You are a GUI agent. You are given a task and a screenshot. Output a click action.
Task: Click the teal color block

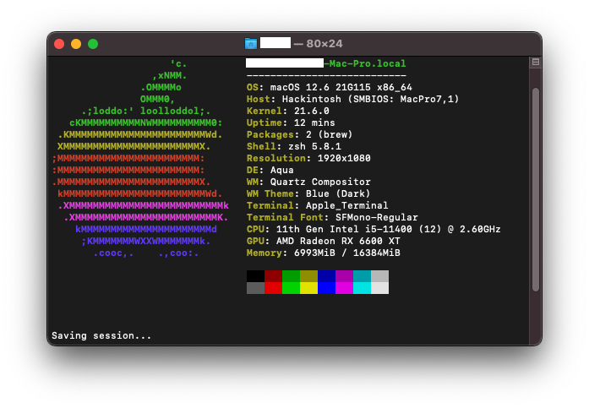tap(363, 276)
